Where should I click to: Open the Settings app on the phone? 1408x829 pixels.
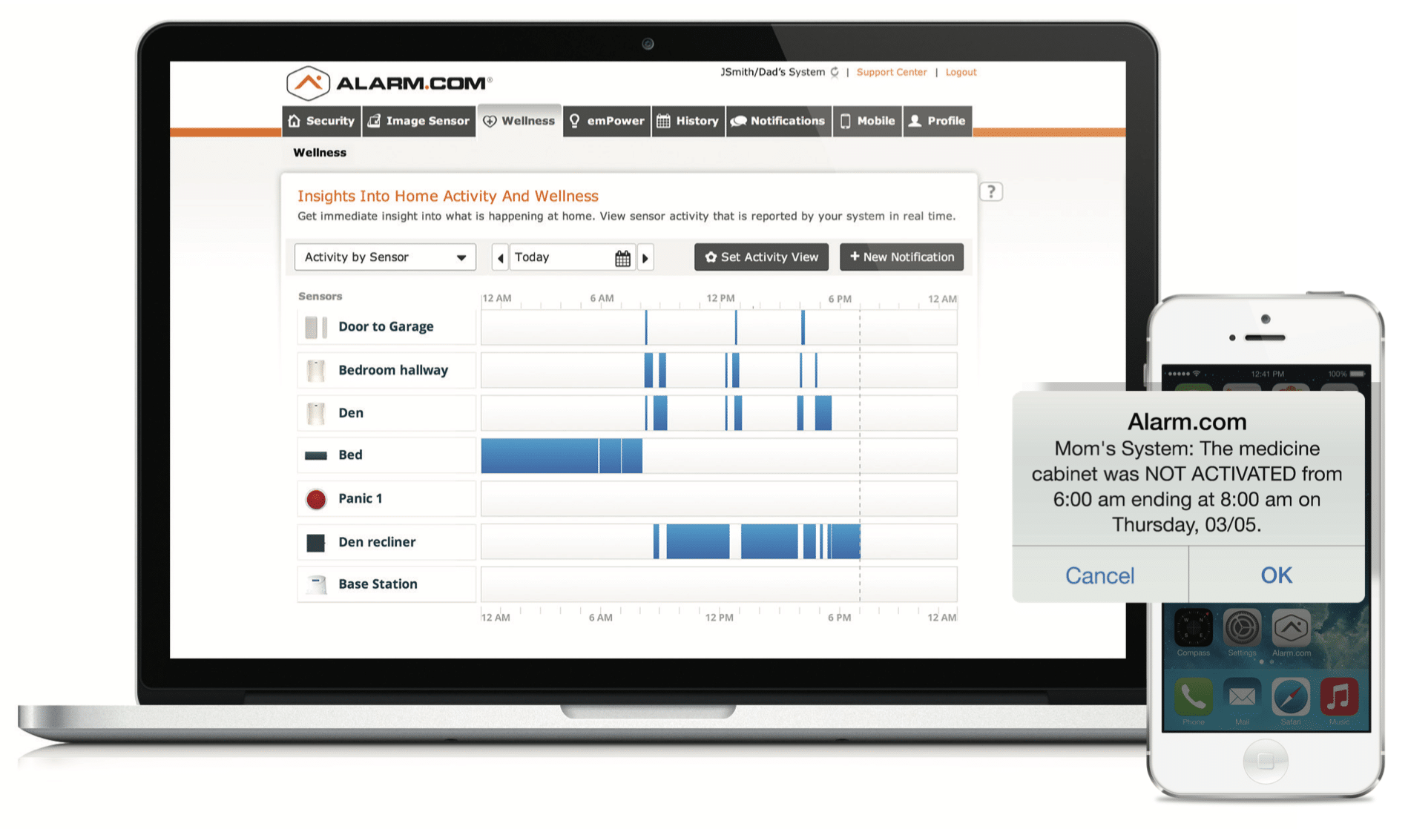pos(1242,629)
